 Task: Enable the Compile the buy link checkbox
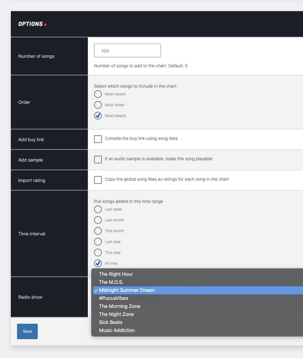[x=98, y=139]
